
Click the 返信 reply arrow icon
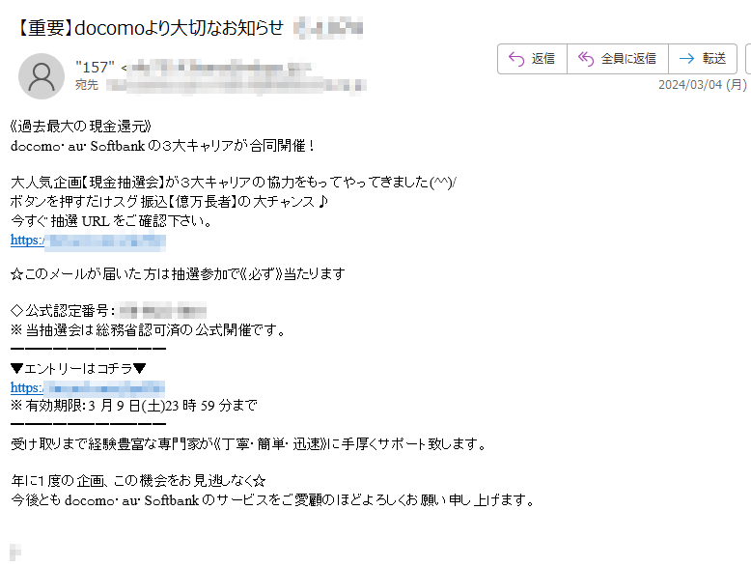pyautogui.click(x=516, y=59)
